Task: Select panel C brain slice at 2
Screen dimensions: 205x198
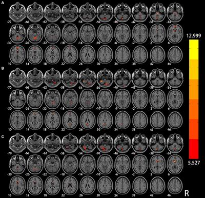Action: tap(158, 165)
